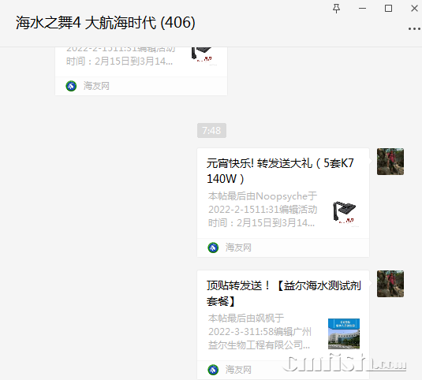Viewport: 422px width, 380px height.
Task: Click the building thumbnail in 益尔 card
Action: coord(344,333)
